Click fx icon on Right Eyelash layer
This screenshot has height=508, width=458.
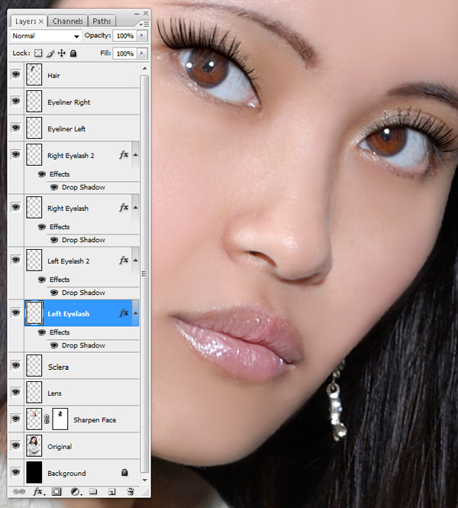point(124,208)
